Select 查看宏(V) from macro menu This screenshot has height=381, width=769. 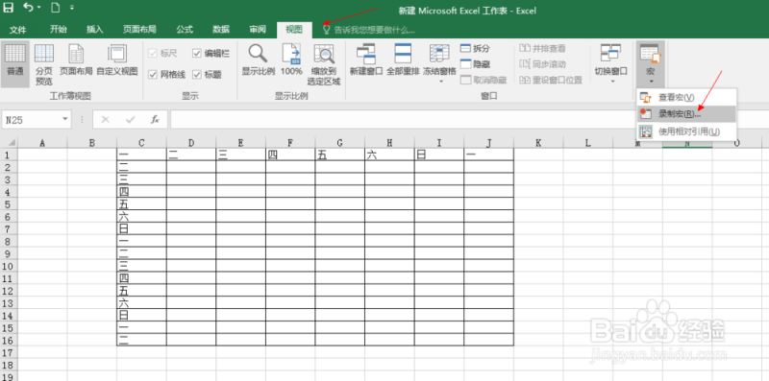686,98
